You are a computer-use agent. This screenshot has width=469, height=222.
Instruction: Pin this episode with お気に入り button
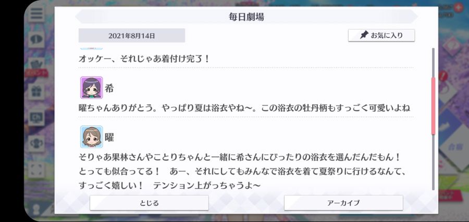pyautogui.click(x=381, y=35)
